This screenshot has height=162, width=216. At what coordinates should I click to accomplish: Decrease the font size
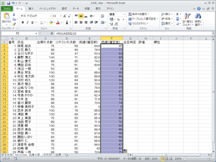click(x=69, y=16)
